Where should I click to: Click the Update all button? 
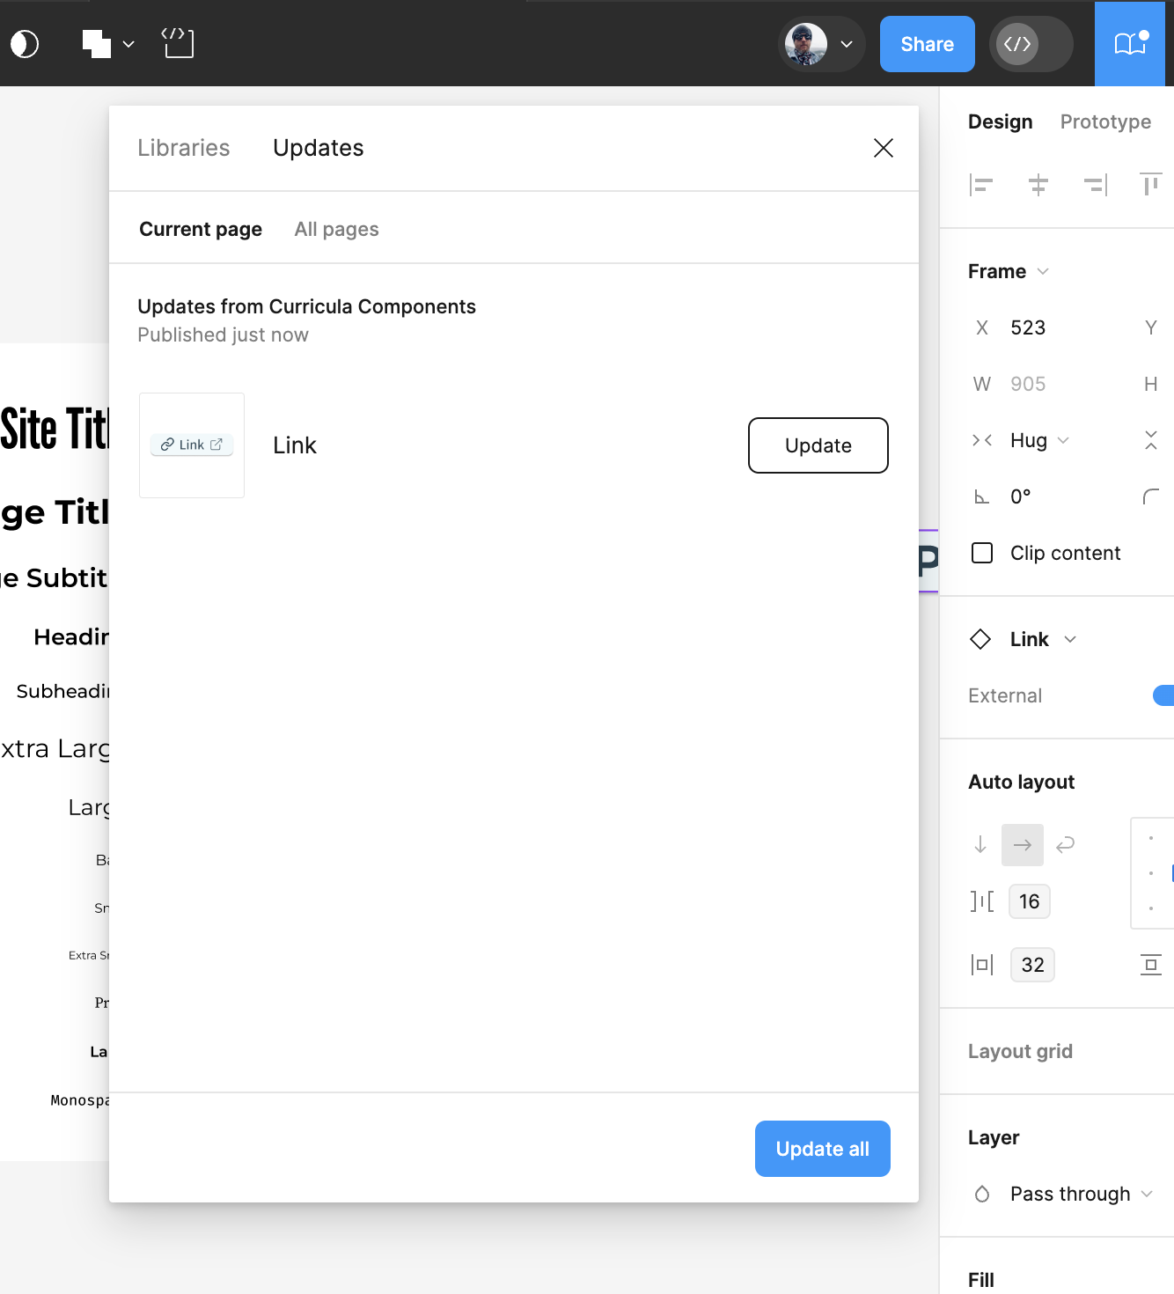822,1148
